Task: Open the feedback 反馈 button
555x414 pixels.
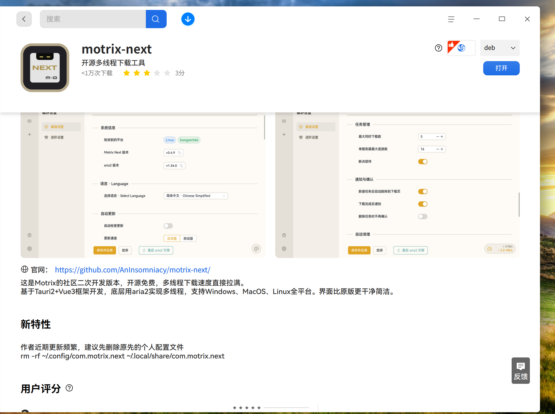Action: click(x=521, y=371)
